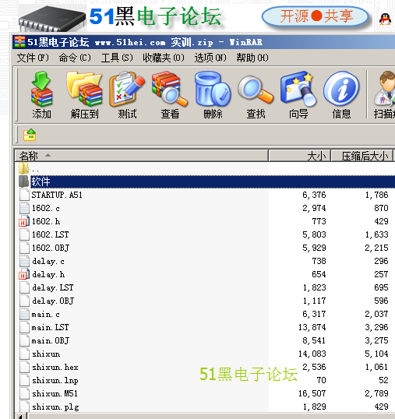
Task: Click horizontal scrollbar left arrow
Action: tap(22, 417)
